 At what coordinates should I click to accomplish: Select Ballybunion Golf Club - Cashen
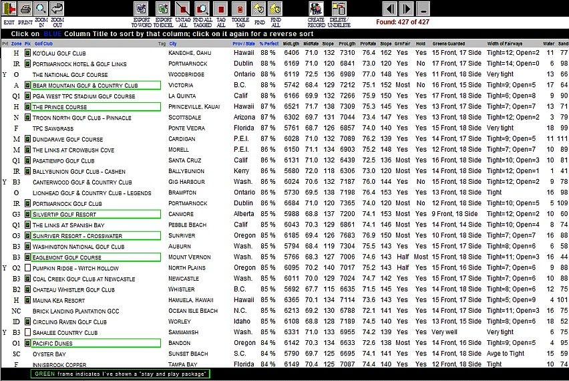79,171
